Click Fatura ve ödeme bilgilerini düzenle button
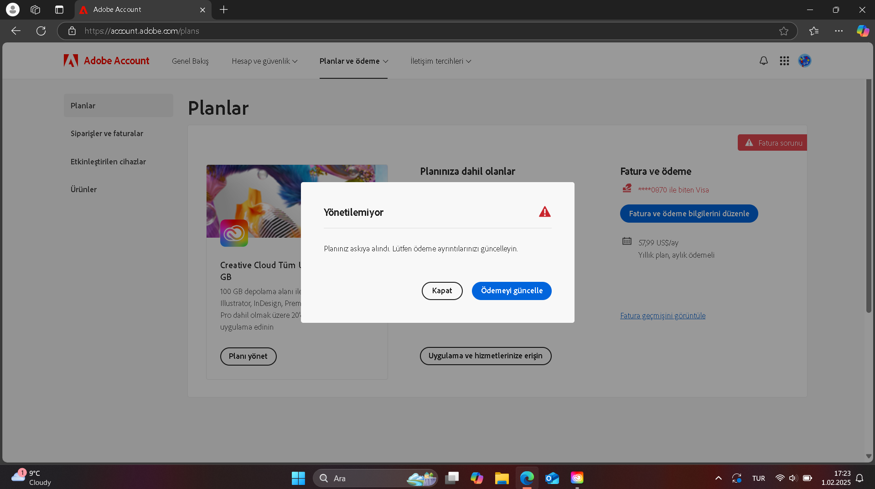Image resolution: width=875 pixels, height=489 pixels. 689,214
